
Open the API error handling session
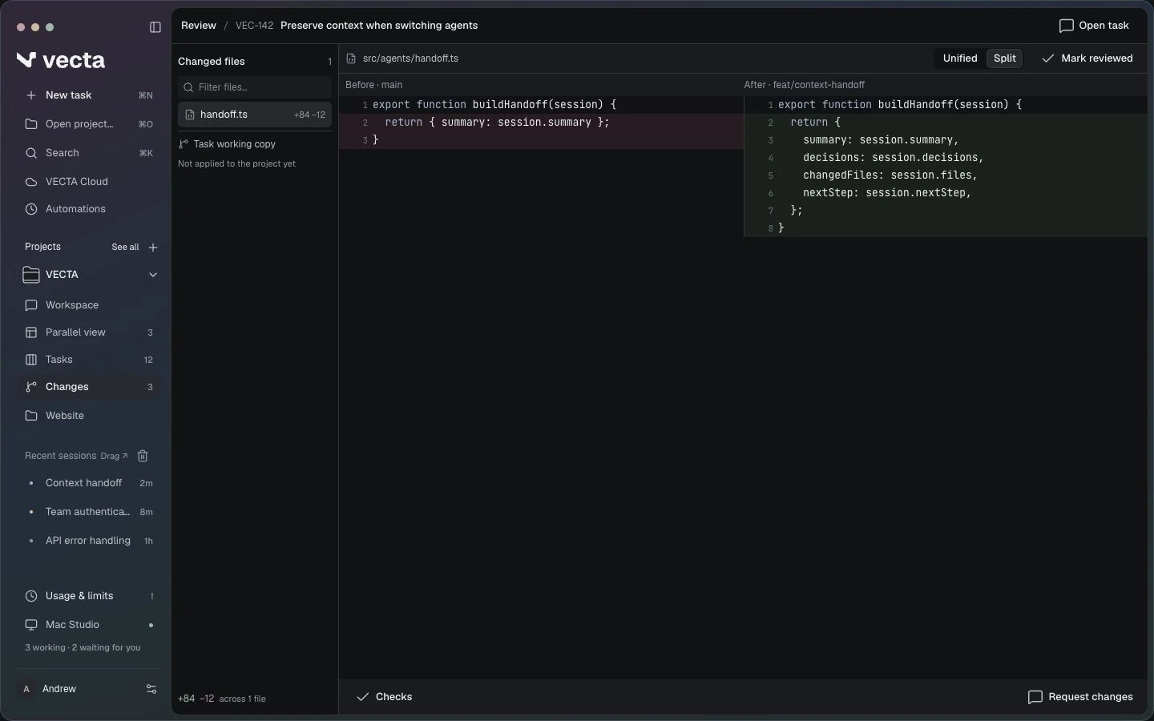[88, 541]
